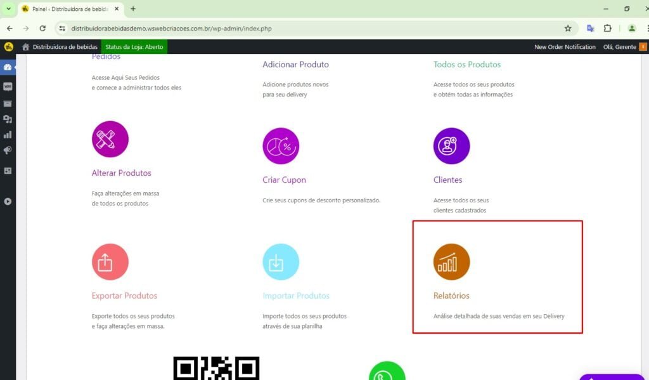This screenshot has width=649, height=380.
Task: Open the WooCommerce icon in left sidebar
Action: pyautogui.click(x=8, y=87)
